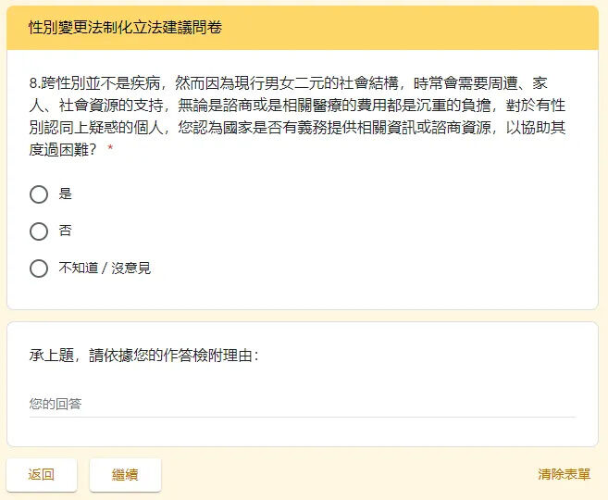Choose 不知道 / 沒意見 radio option
This screenshot has width=608, height=500.
point(39,269)
